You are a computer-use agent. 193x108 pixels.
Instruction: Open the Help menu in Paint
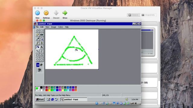click(x=67, y=27)
